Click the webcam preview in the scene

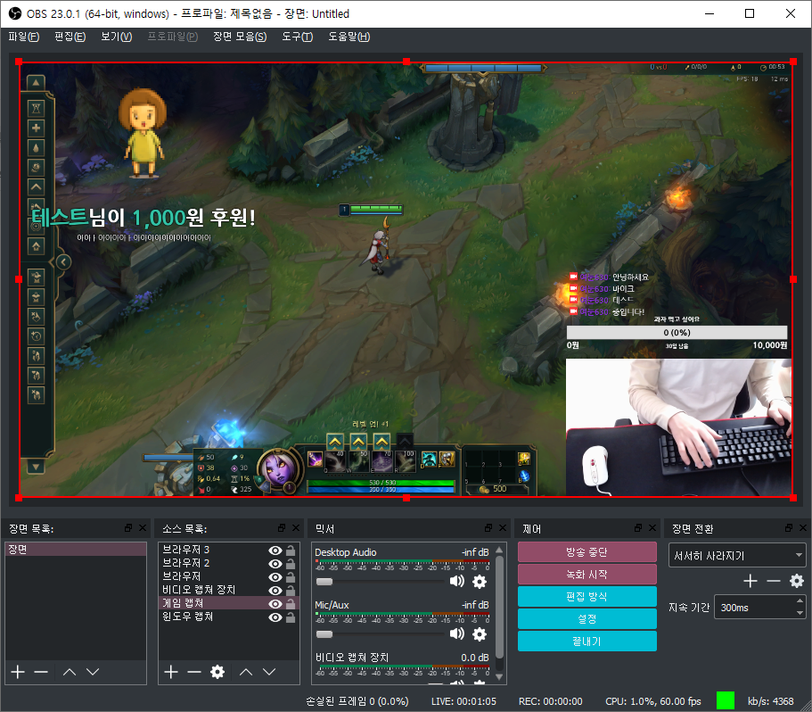pos(678,427)
